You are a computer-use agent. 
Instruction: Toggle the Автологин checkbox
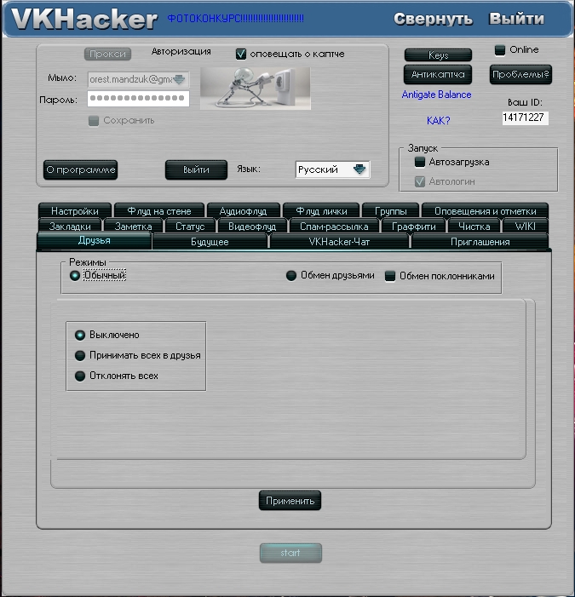click(420, 181)
